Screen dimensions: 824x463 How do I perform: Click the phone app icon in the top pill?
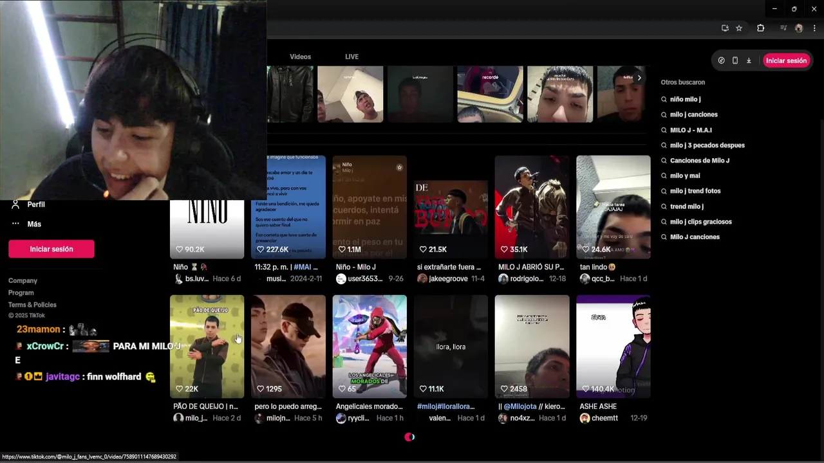[735, 60]
